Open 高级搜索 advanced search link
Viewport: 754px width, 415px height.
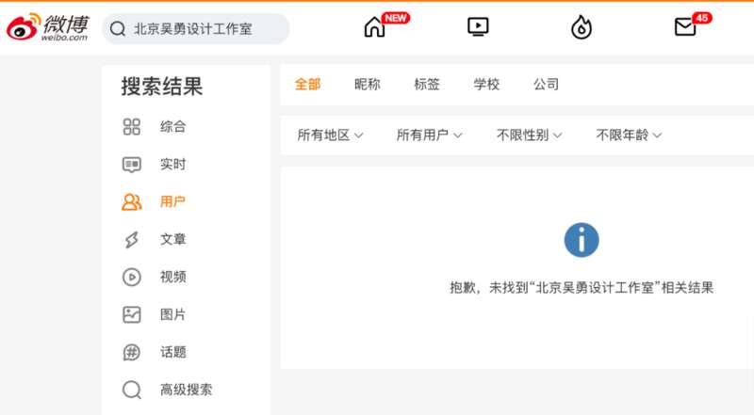pos(186,390)
